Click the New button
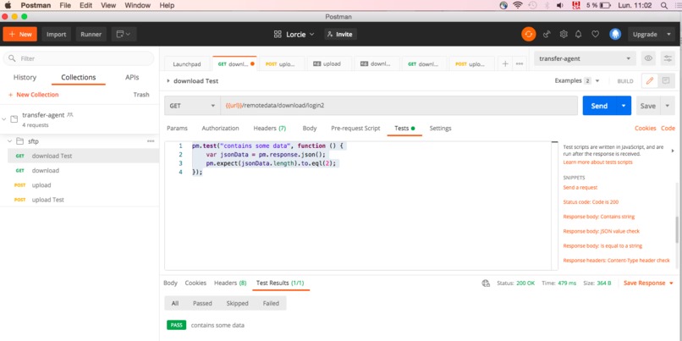Viewport: 682px width, 341px height. coord(20,34)
